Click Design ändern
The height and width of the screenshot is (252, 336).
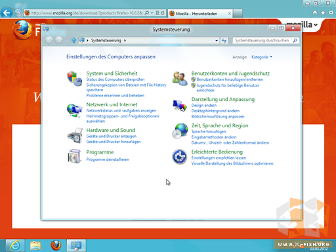point(204,106)
